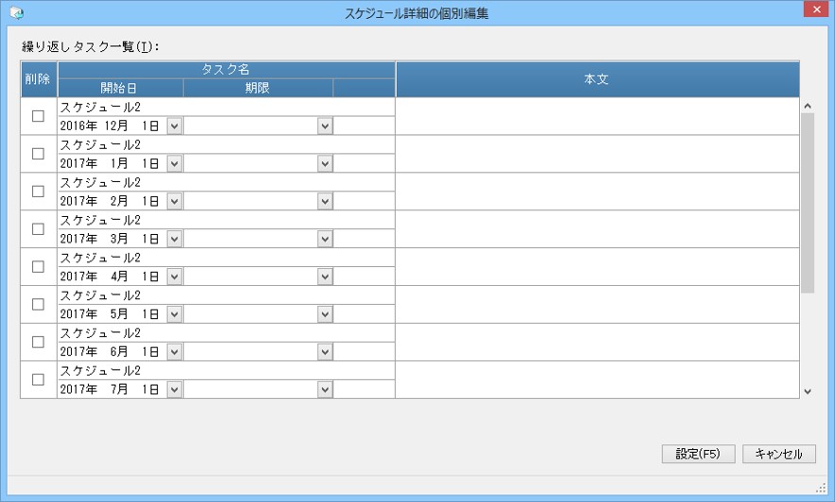Click the scrollbar up arrow
The width and height of the screenshot is (835, 502).
808,106
